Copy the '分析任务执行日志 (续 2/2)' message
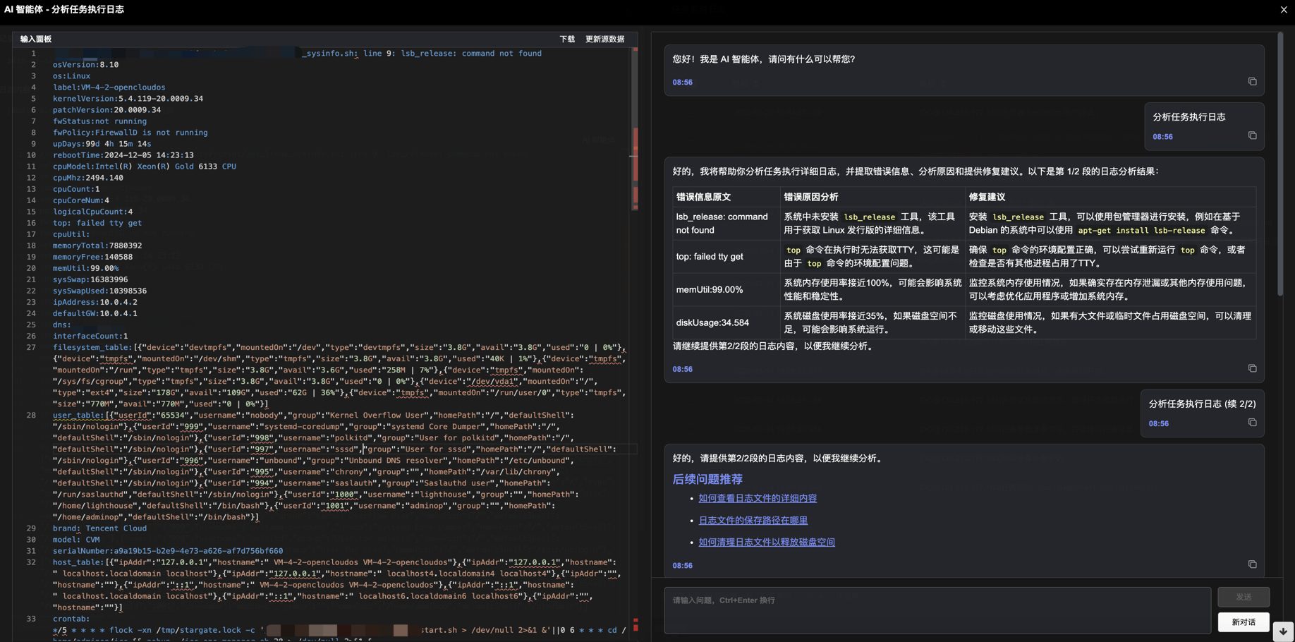This screenshot has width=1295, height=642. coord(1252,423)
